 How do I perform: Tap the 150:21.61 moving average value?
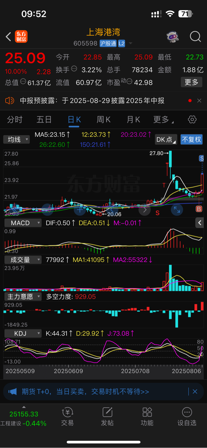(95, 145)
